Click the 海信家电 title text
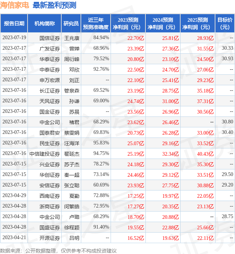 15,5
